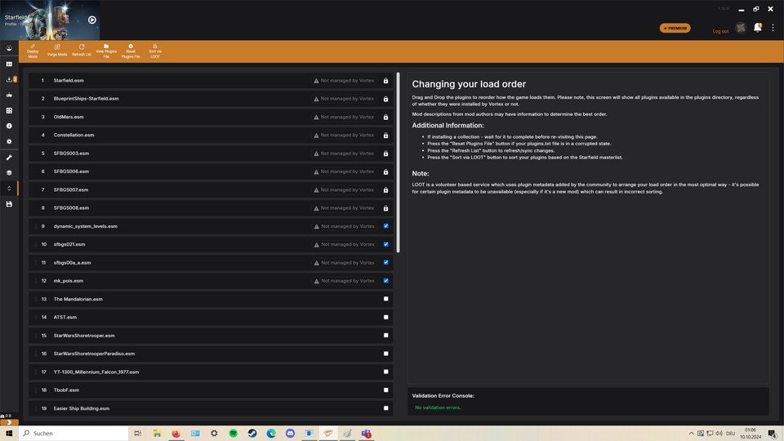Click the lock icon for SFBGS008.esm

(385, 208)
